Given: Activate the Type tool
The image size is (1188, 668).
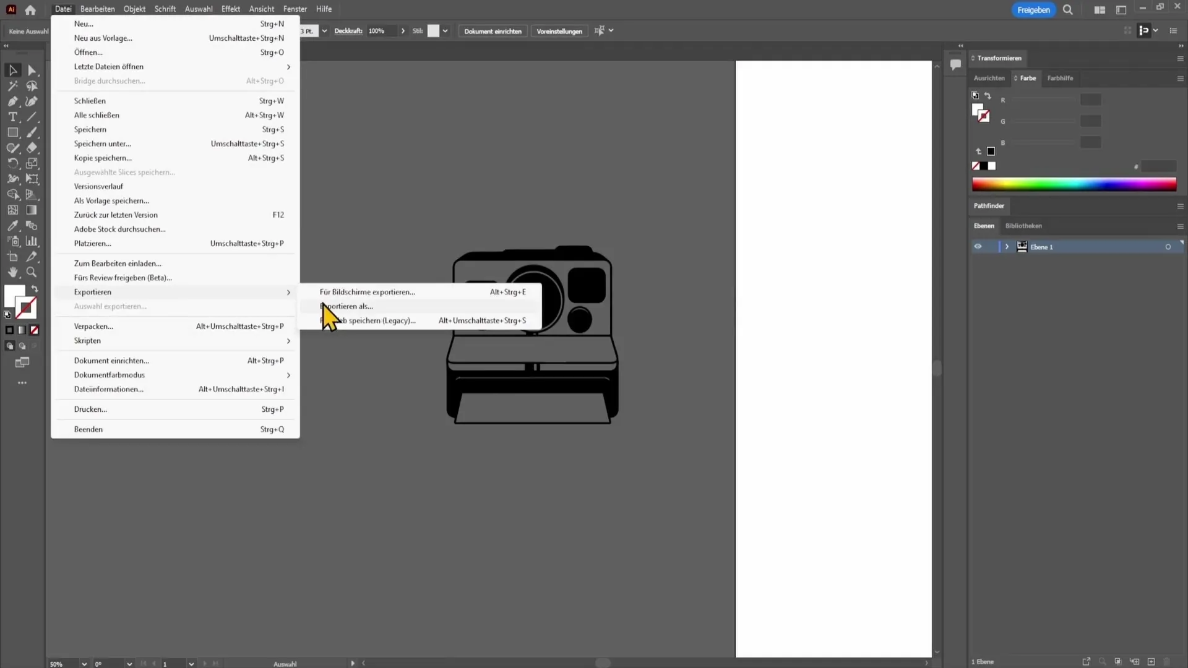Looking at the screenshot, I should point(13,117).
